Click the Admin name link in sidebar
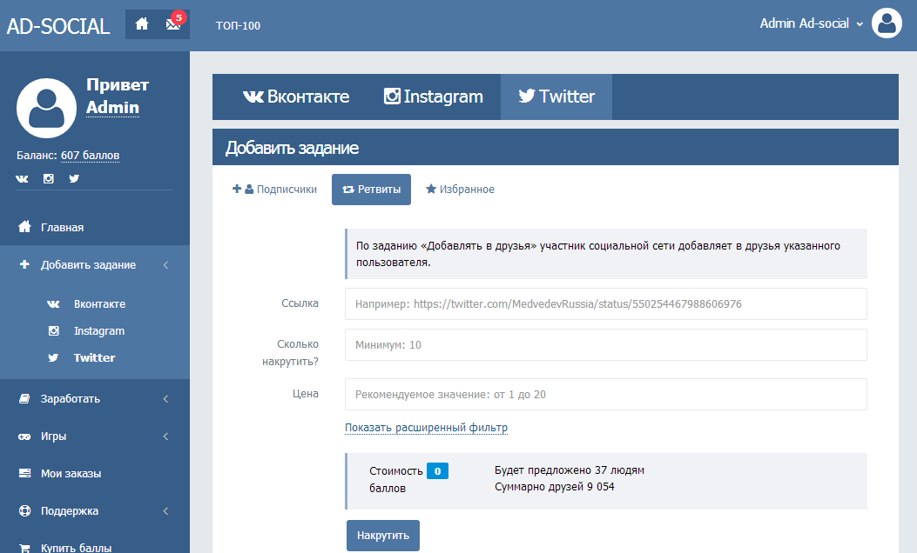Screen dimensions: 917x553 tap(113, 108)
